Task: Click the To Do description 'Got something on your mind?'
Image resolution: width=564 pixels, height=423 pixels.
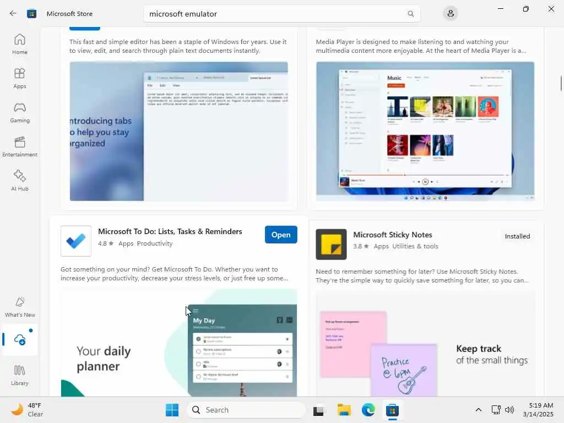Action: (175, 274)
